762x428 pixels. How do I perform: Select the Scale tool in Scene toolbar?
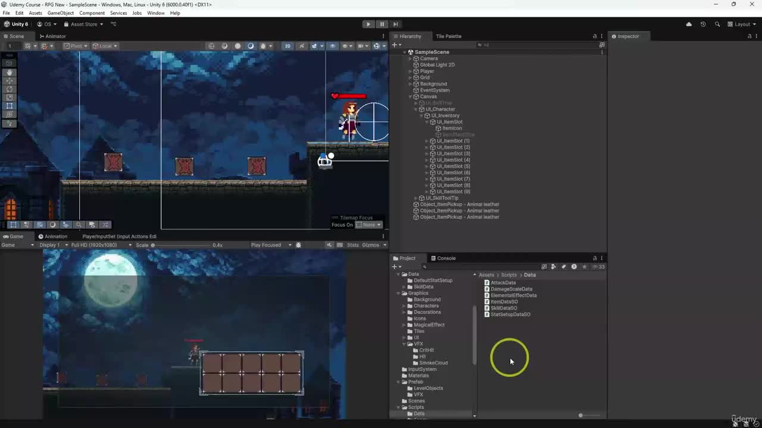click(x=10, y=97)
